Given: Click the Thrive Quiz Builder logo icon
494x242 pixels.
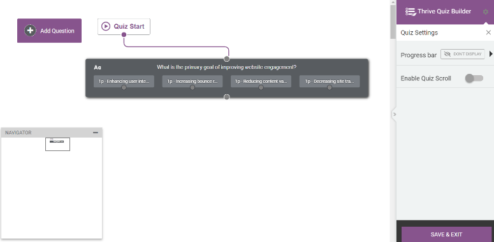Looking at the screenshot, I should (x=410, y=11).
